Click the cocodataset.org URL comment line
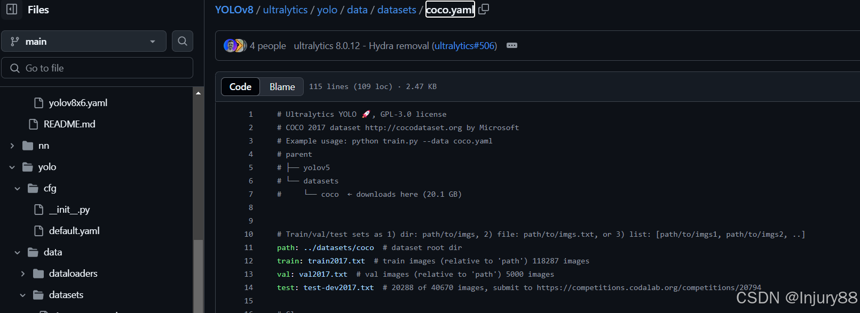 [398, 127]
